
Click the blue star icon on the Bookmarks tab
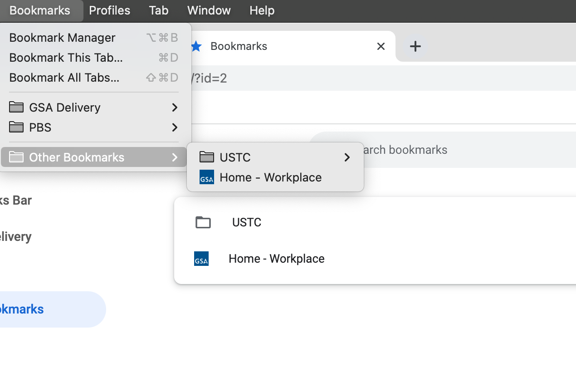tap(196, 46)
